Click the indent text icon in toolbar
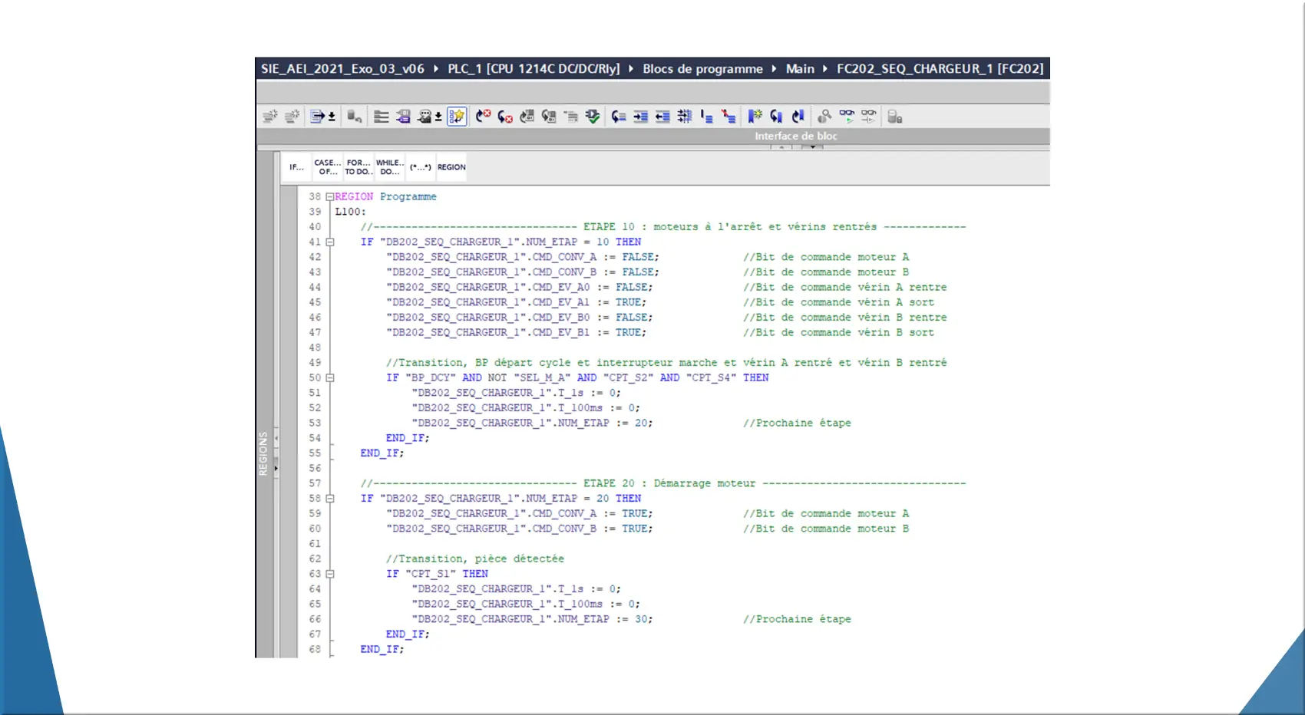The image size is (1305, 715). coord(640,117)
